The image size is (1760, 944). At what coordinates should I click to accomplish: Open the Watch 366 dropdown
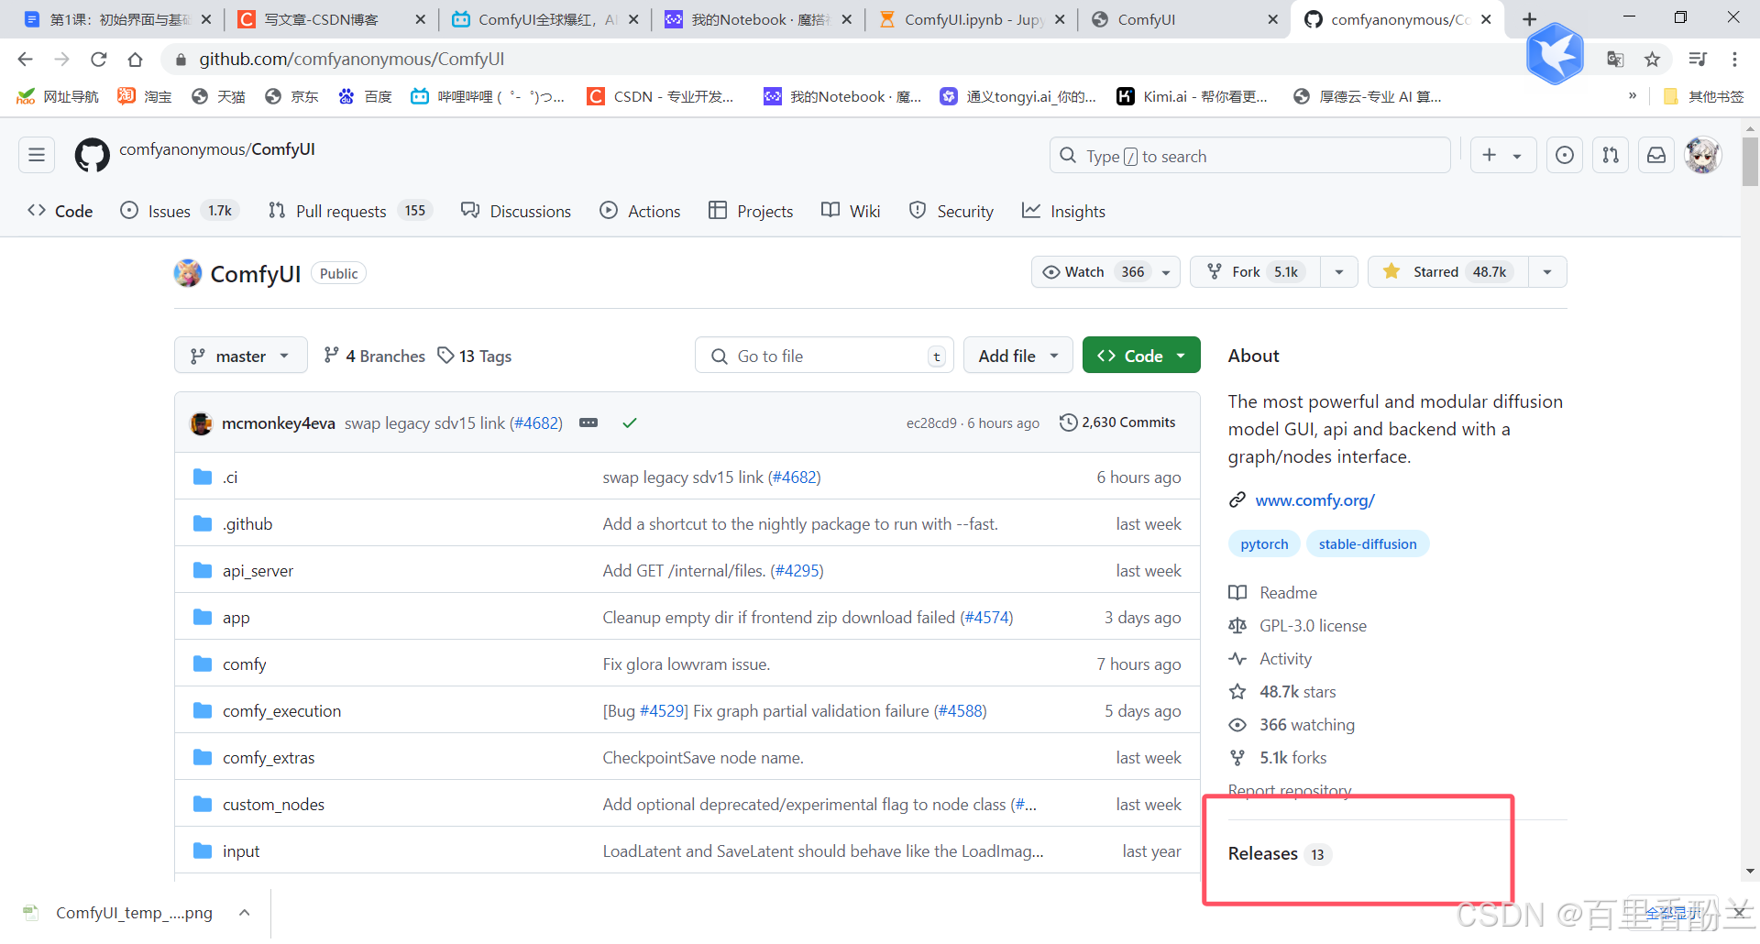coord(1105,271)
